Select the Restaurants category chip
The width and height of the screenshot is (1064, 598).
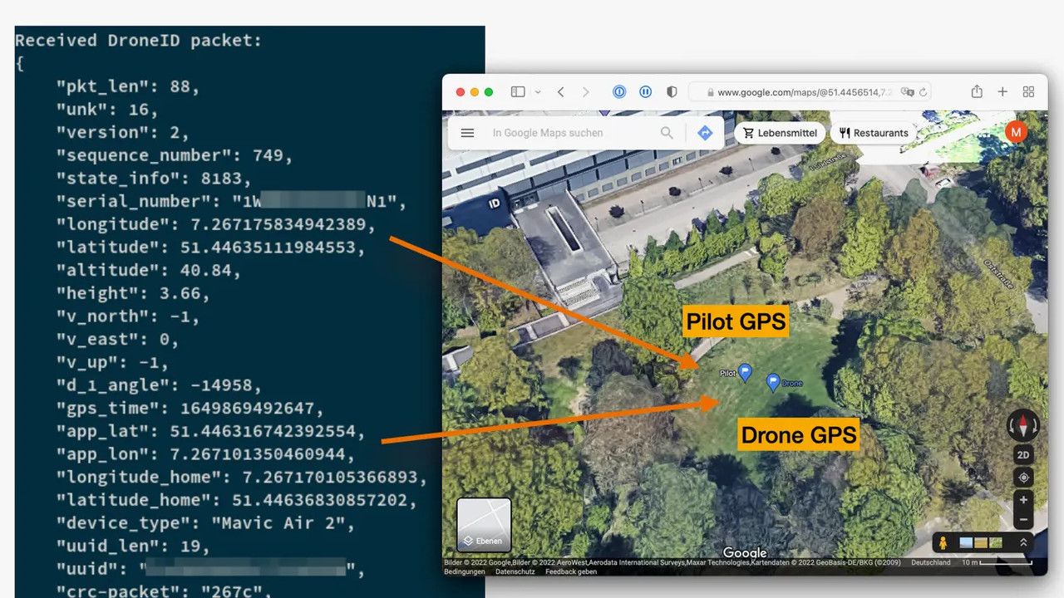[873, 133]
